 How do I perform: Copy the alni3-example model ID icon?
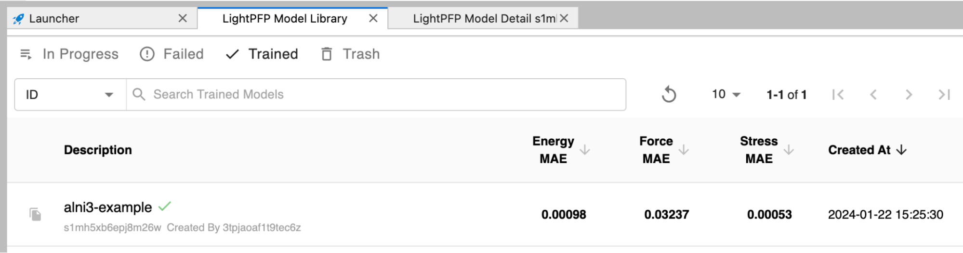point(35,214)
